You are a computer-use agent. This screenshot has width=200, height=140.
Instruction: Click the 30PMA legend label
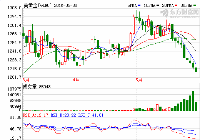186,5
